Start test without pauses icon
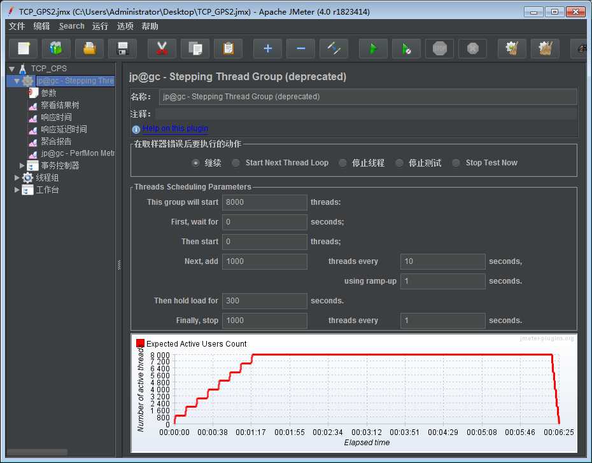 pyautogui.click(x=407, y=48)
